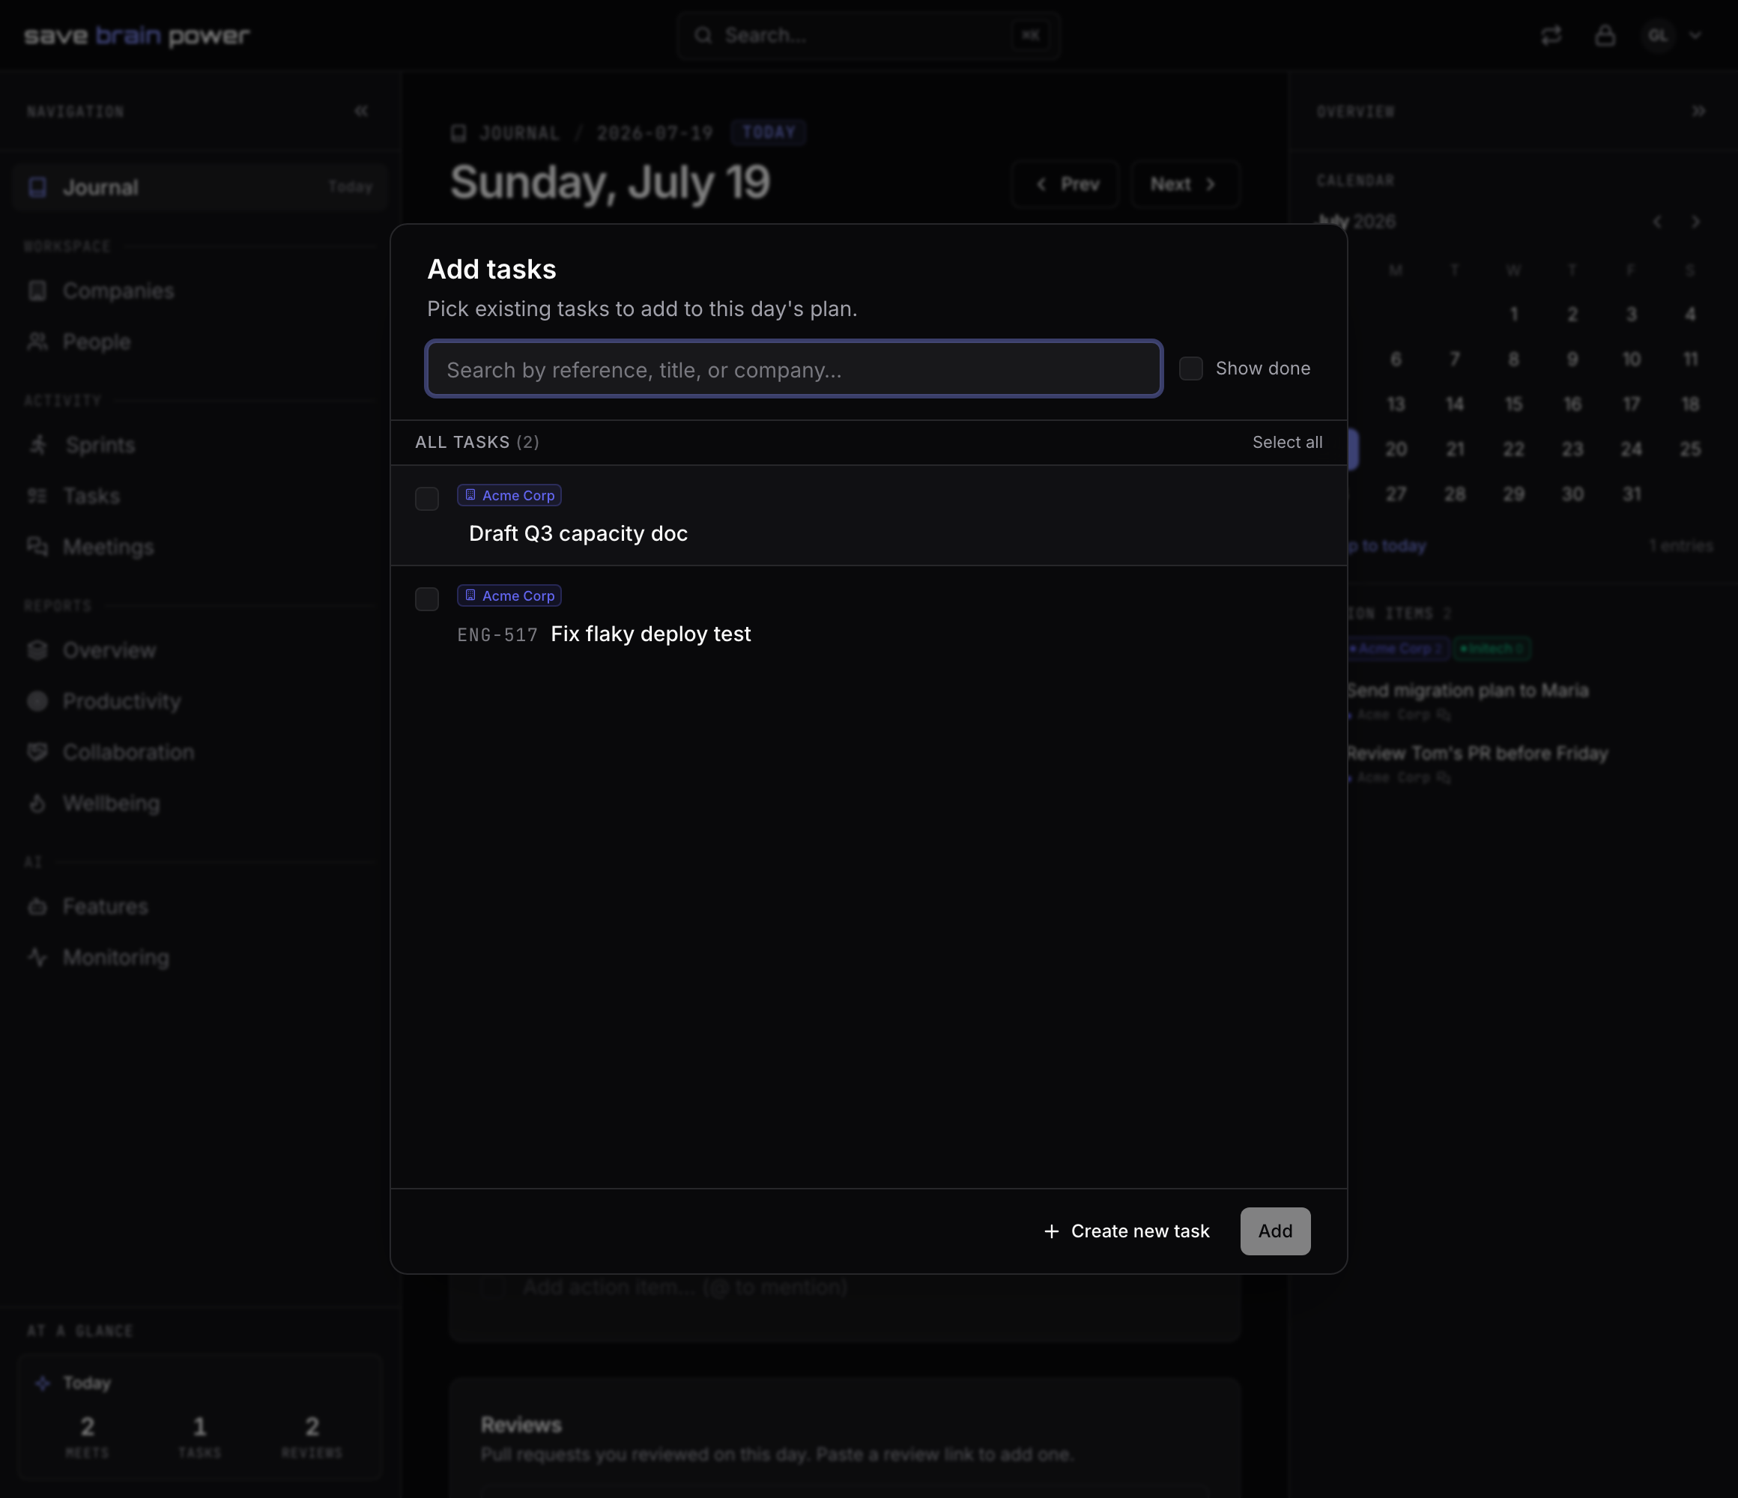
Task: Click the Collaboration icon in sidebar
Action: (37, 752)
